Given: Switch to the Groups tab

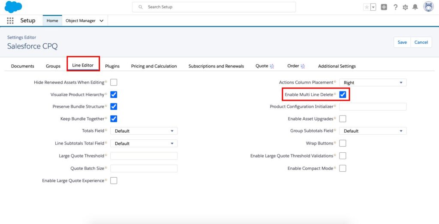Looking at the screenshot, I should tap(53, 66).
